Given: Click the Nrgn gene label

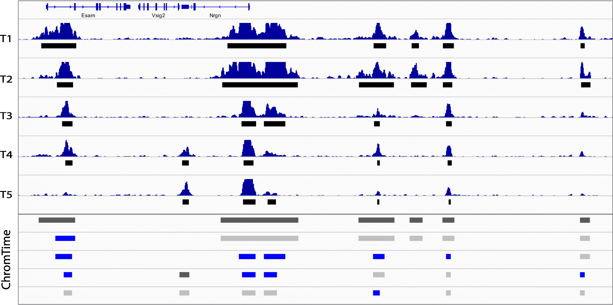Looking at the screenshot, I should [x=215, y=15].
